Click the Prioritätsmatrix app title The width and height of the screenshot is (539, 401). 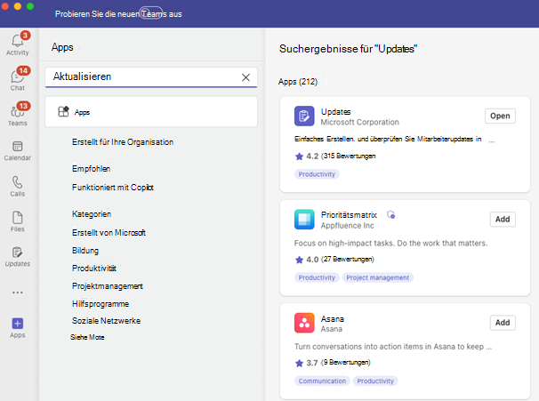click(x=349, y=215)
